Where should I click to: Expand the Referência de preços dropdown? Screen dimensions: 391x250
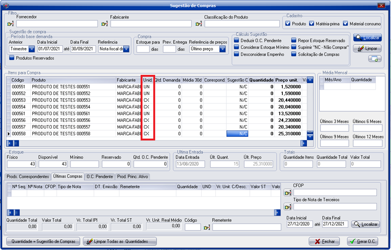222,49
